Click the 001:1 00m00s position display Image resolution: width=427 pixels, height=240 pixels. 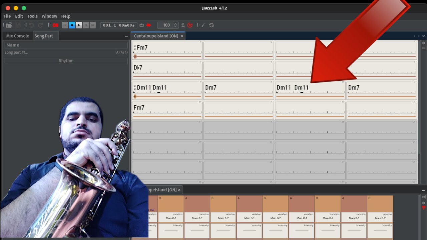(x=119, y=25)
